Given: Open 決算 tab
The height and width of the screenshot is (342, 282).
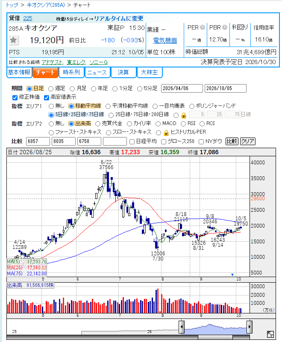Looking at the screenshot, I should coord(123,72).
